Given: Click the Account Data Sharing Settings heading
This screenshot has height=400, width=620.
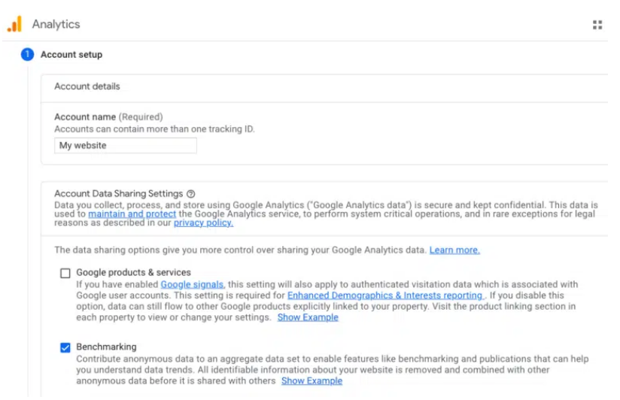Looking at the screenshot, I should click(119, 194).
